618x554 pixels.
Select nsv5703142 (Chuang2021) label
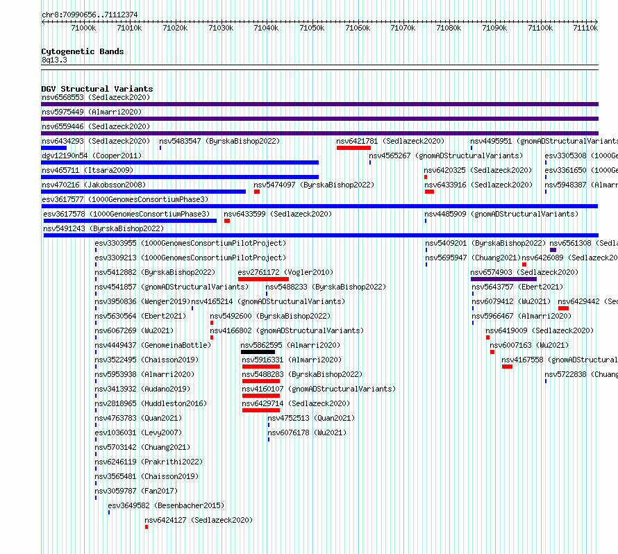(142, 447)
